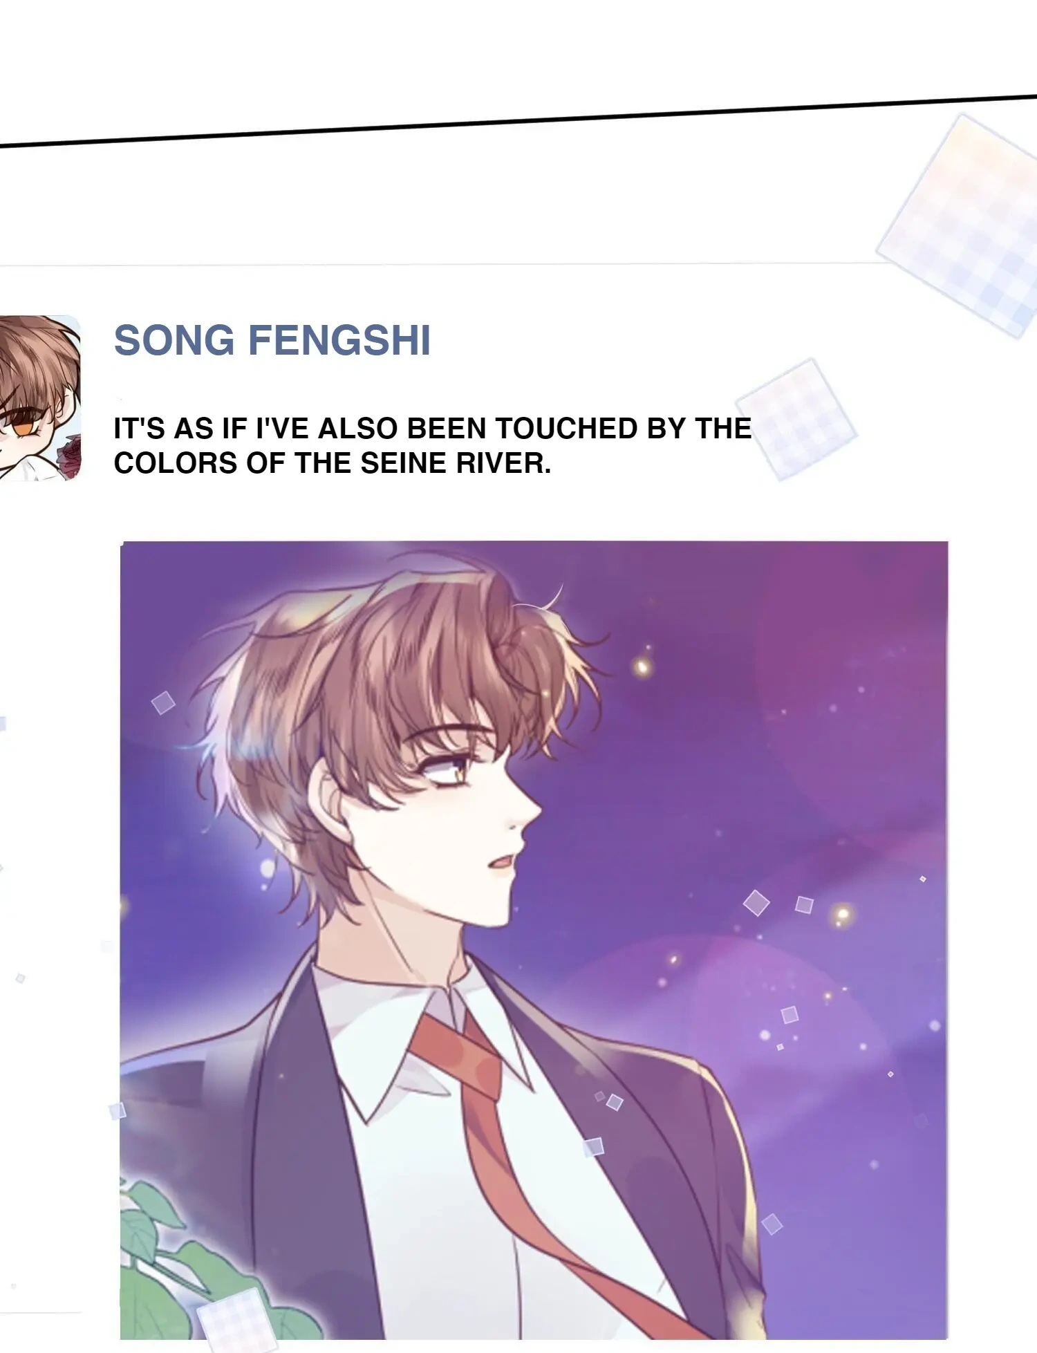
Task: Click the diamond confetti left of the hair
Action: point(163,702)
